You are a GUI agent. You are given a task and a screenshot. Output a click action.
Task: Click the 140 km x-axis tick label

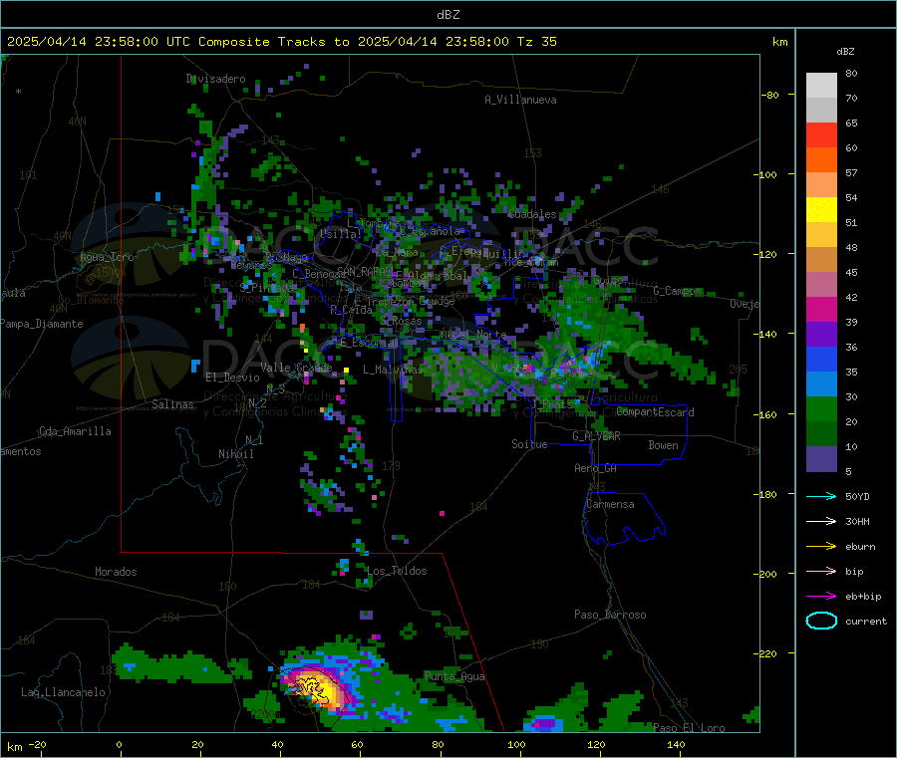[x=676, y=744]
